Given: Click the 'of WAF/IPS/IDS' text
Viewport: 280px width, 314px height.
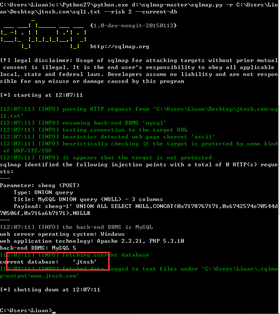Looking at the screenshot, I should click(x=27, y=151).
